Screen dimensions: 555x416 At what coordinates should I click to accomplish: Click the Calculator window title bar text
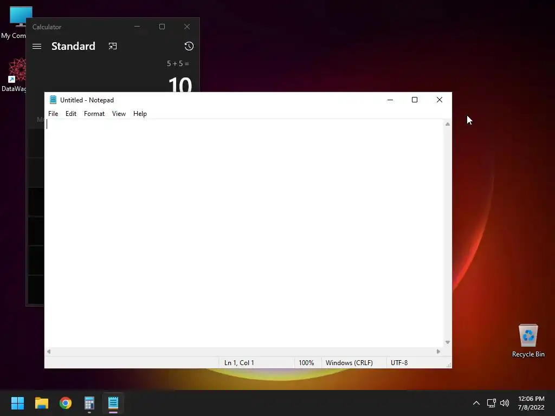(47, 27)
